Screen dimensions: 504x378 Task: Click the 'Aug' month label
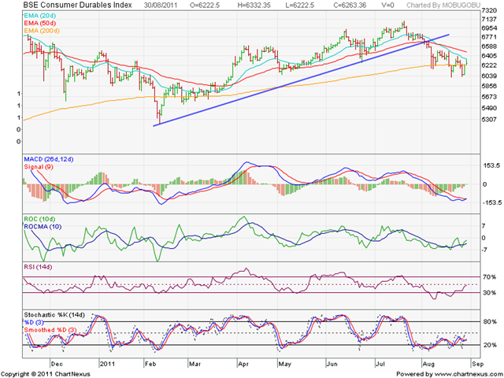tap(428, 364)
